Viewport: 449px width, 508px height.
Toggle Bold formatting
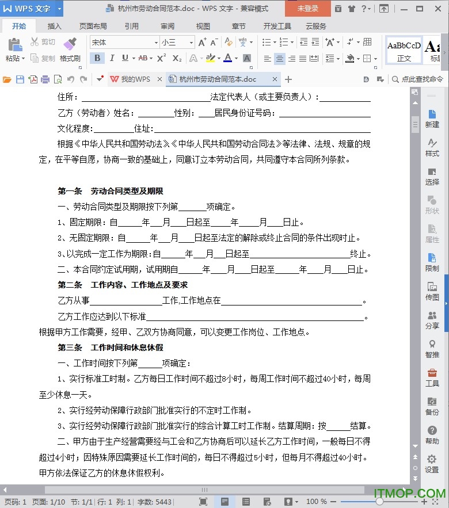[x=97, y=58]
